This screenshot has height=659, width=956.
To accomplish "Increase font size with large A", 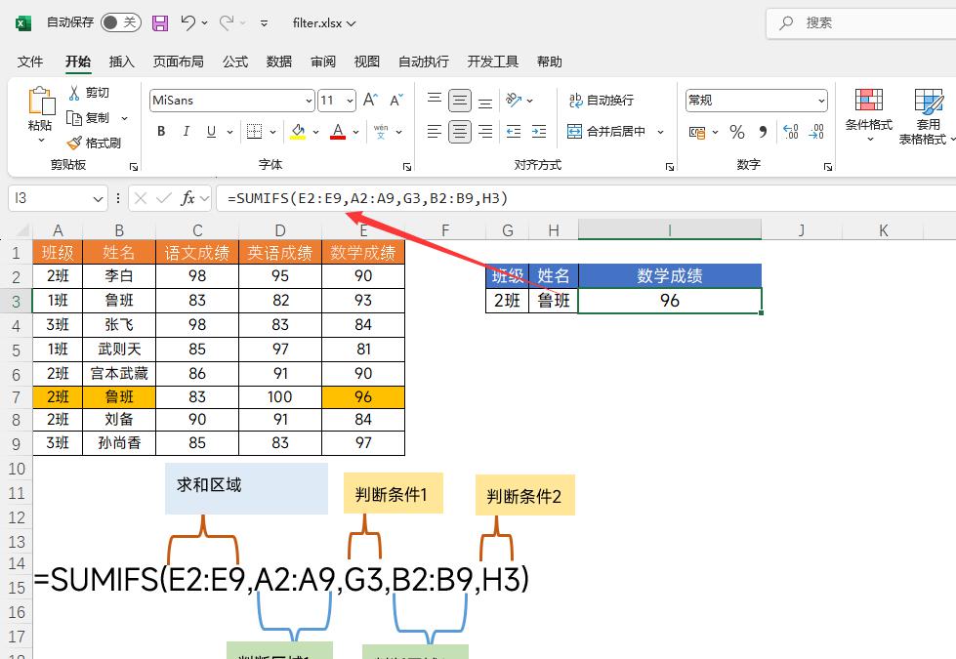I will pos(370,100).
